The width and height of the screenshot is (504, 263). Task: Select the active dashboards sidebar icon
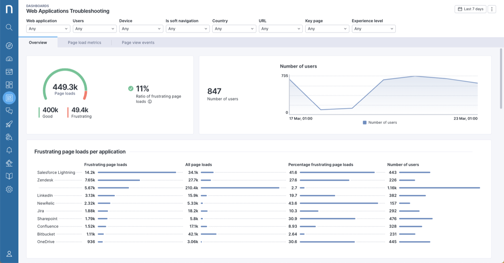tap(9, 98)
